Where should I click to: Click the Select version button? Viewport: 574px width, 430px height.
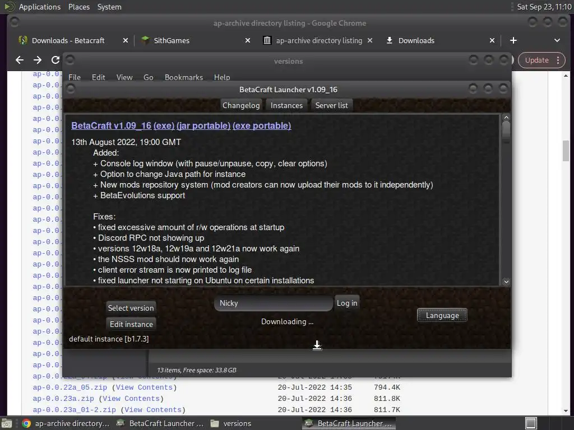131,308
